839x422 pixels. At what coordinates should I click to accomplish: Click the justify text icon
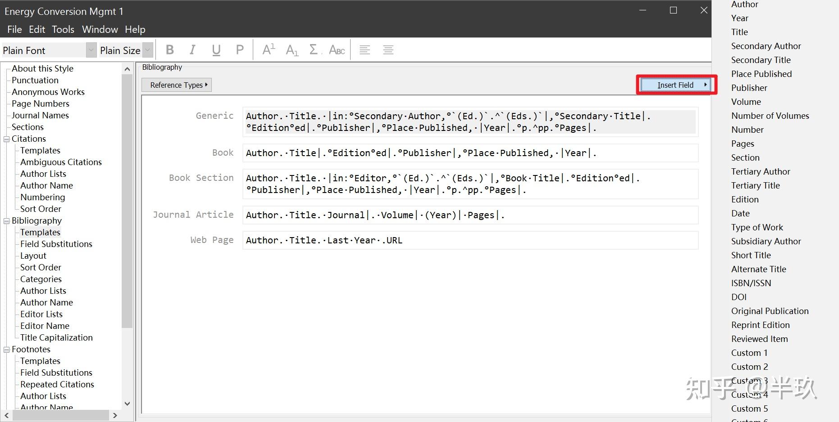388,50
